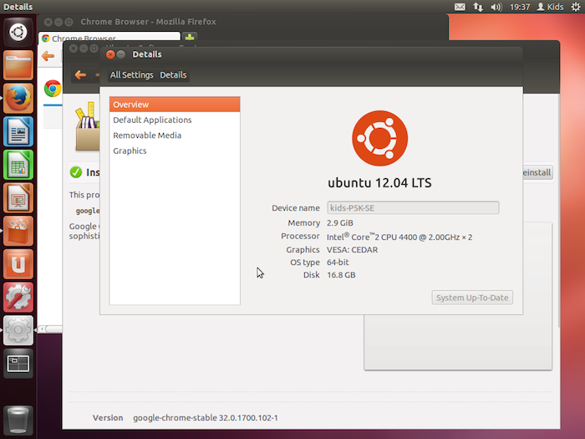The image size is (585, 439).
Task: Open a new tab in Firefox
Action: pos(190,37)
